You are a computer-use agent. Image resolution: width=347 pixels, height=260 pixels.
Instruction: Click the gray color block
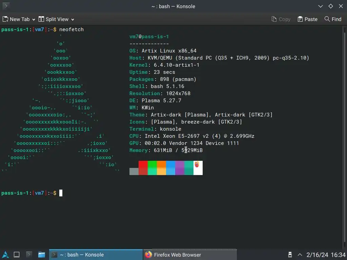[134, 171]
